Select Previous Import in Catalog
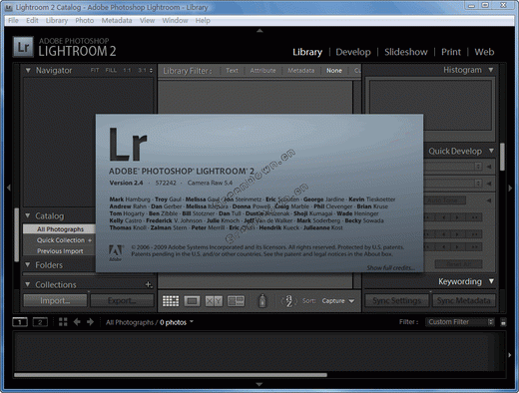 click(x=59, y=251)
